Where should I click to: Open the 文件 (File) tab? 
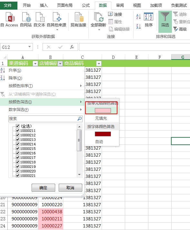8,5
